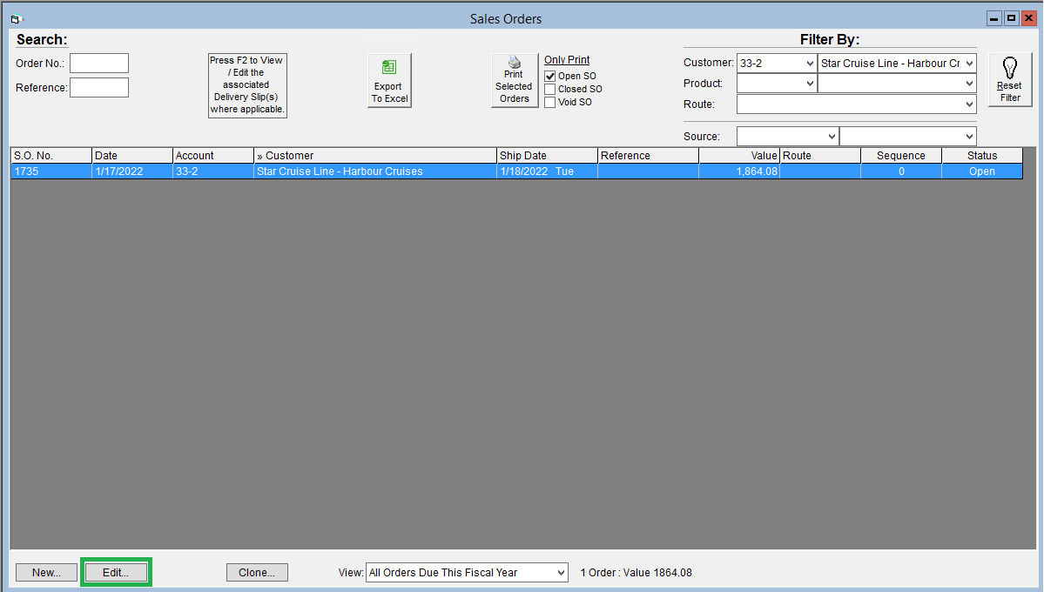1044x592 pixels.
Task: Close the Sales Orders window
Action: [x=1028, y=18]
